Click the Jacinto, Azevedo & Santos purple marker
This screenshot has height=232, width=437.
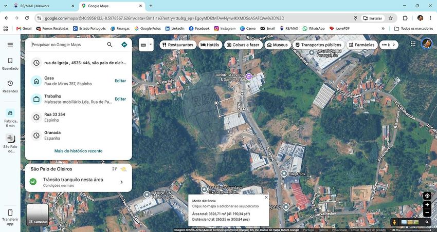(249, 76)
